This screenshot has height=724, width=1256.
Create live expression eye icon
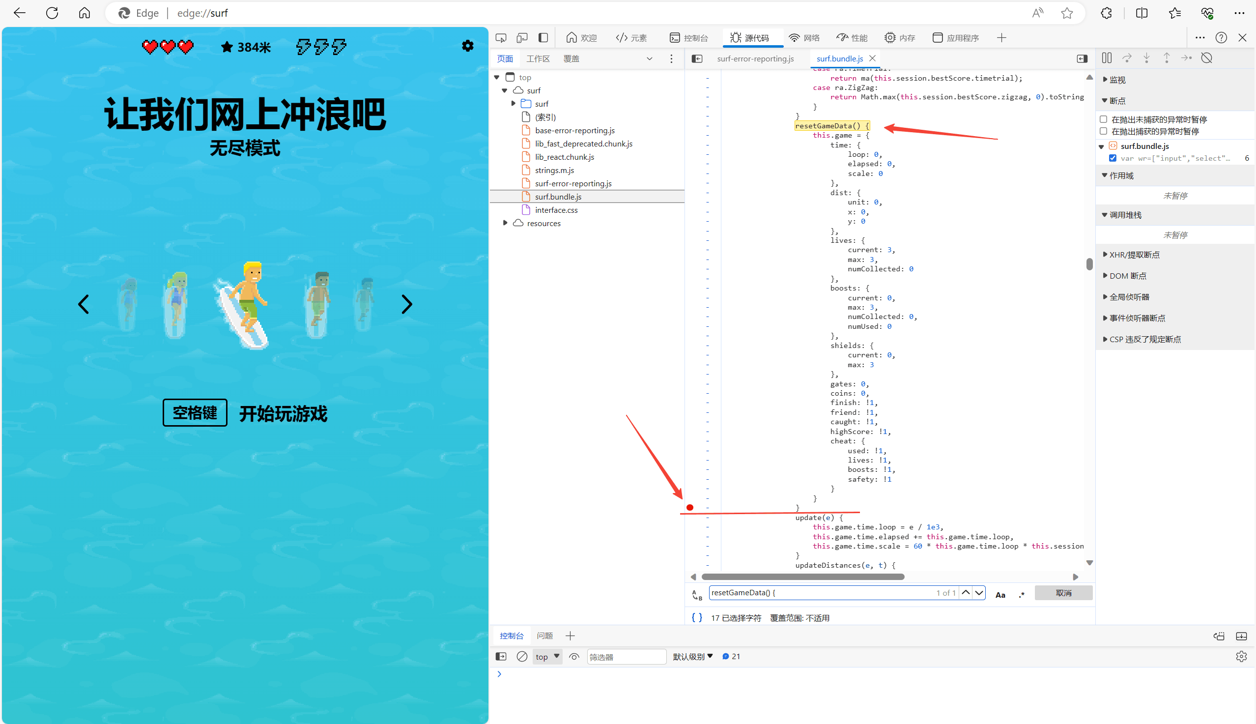pyautogui.click(x=574, y=656)
